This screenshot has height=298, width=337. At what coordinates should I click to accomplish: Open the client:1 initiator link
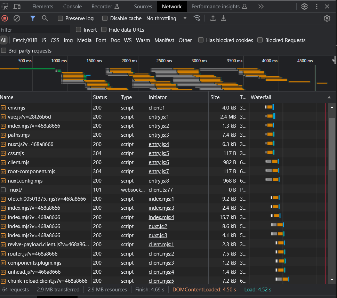pyautogui.click(x=157, y=107)
